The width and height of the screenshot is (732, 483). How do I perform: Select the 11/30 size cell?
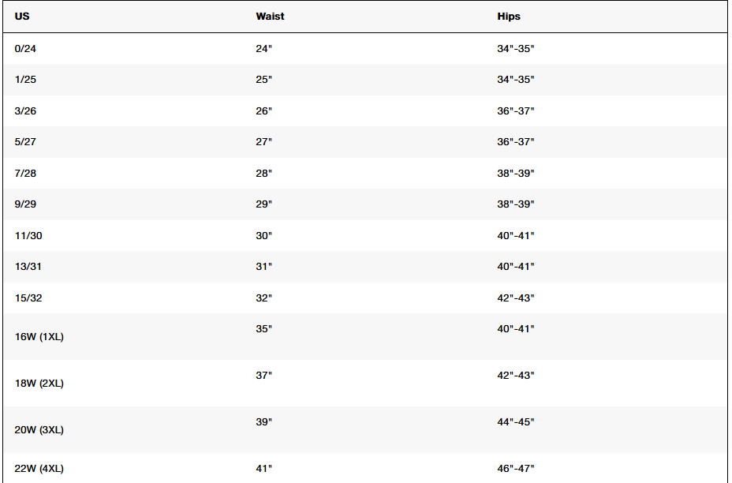point(28,236)
